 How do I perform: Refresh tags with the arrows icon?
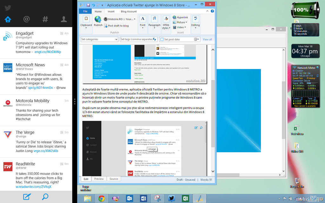pyautogui.click(x=155, y=39)
